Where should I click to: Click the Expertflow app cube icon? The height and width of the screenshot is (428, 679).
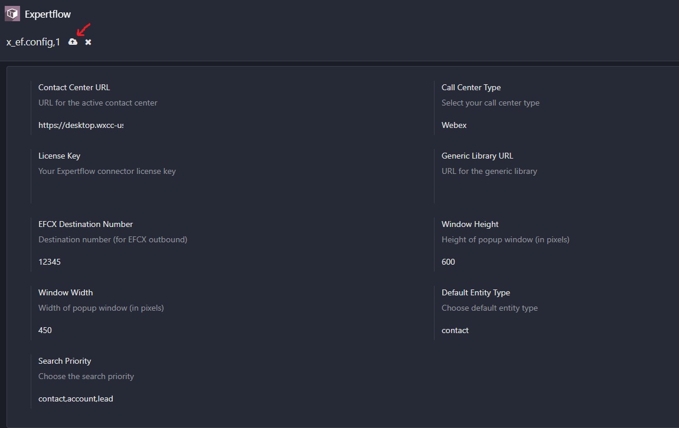coord(12,14)
